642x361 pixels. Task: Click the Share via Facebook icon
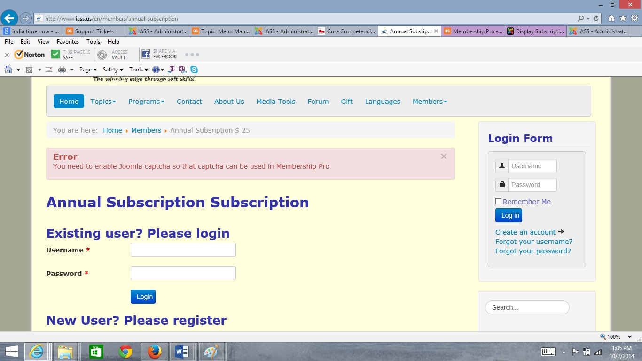tap(146, 55)
